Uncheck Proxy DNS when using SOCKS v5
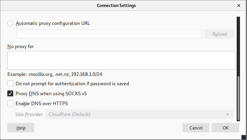 click(x=10, y=94)
